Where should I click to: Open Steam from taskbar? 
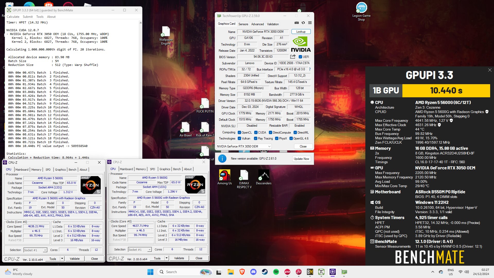(265, 272)
